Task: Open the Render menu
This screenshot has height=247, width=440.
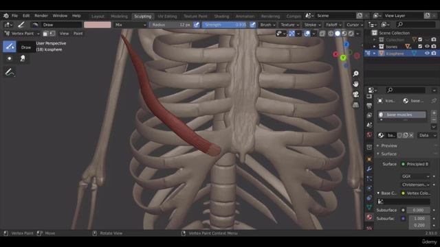Action: 41,16
